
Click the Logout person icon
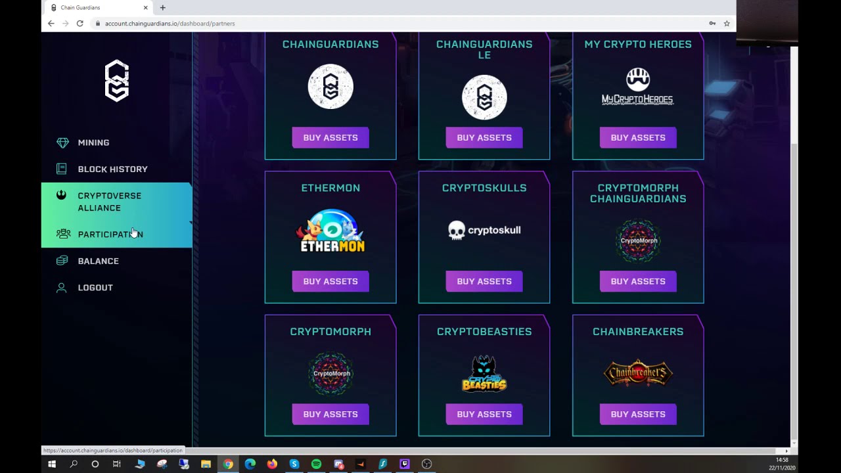point(62,288)
